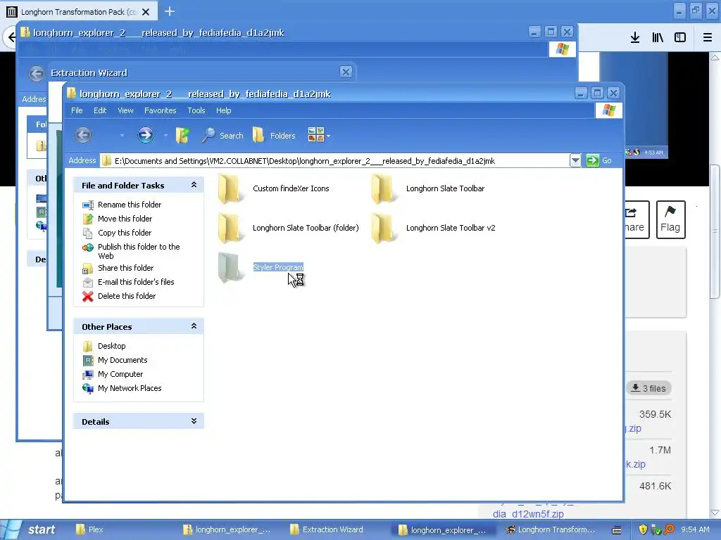
Task: Click the orange magnifier tray icon
Action: 669,529
